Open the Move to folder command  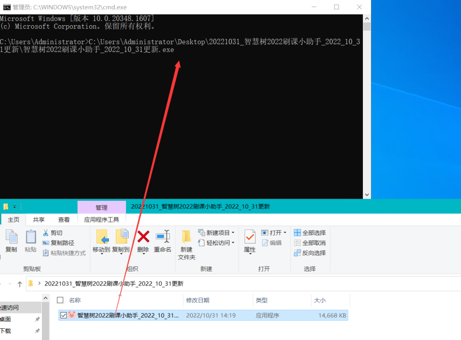click(101, 241)
